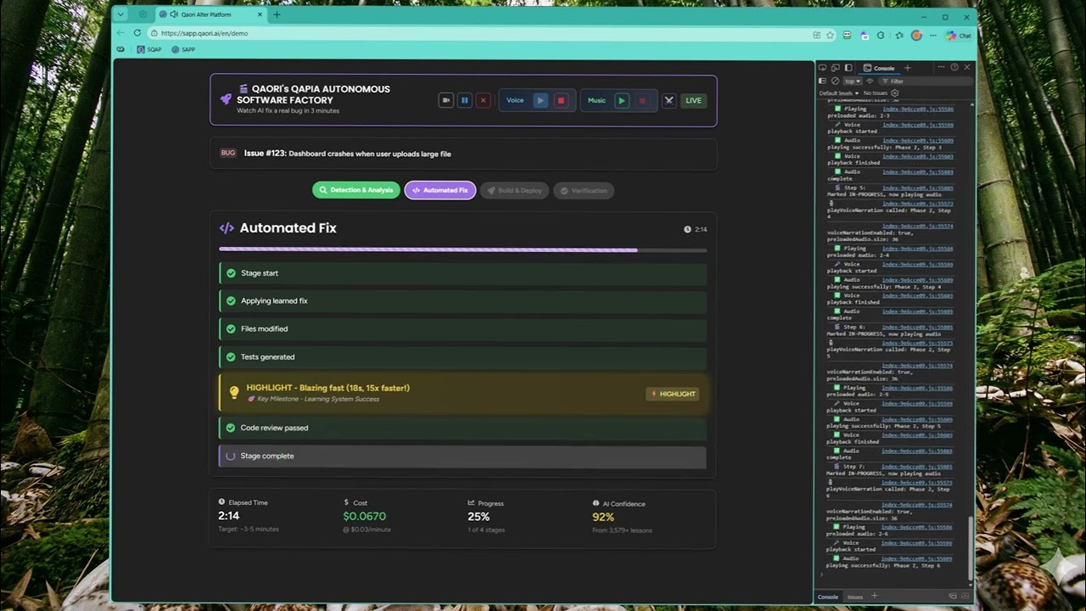Open the tab search dropdown arrow
The image size is (1086, 611).
pos(120,14)
